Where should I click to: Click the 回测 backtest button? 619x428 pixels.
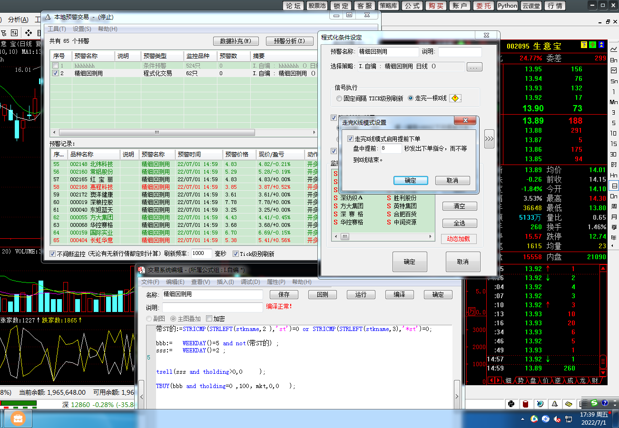click(322, 294)
